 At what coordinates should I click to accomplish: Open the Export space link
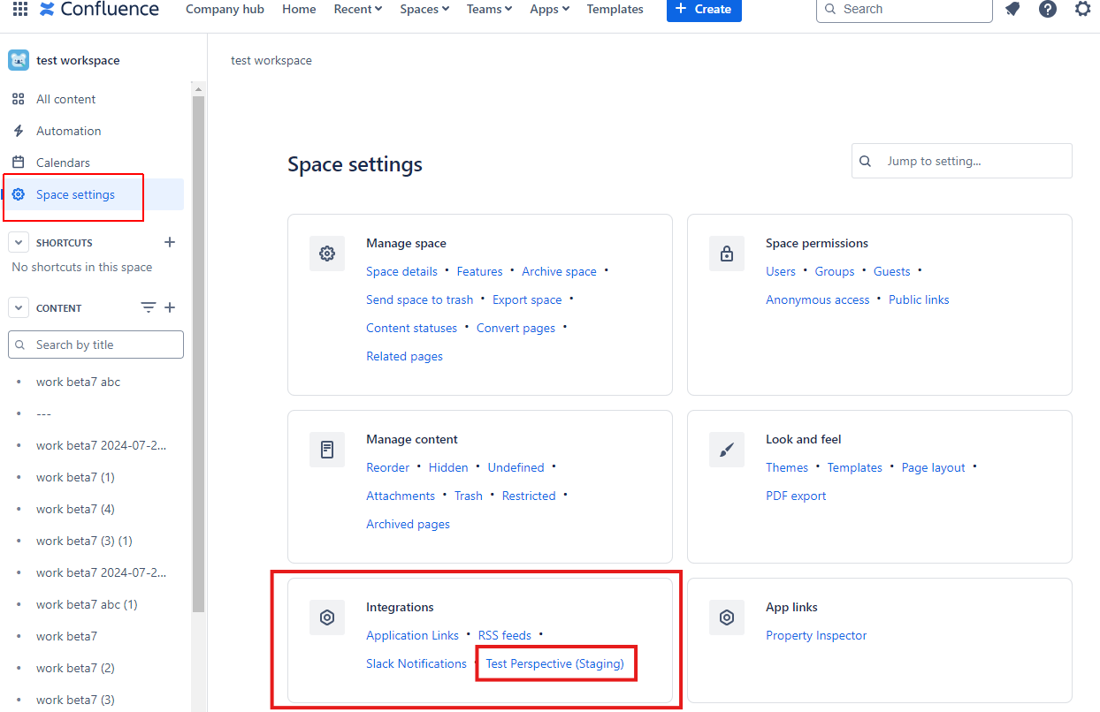click(x=527, y=299)
